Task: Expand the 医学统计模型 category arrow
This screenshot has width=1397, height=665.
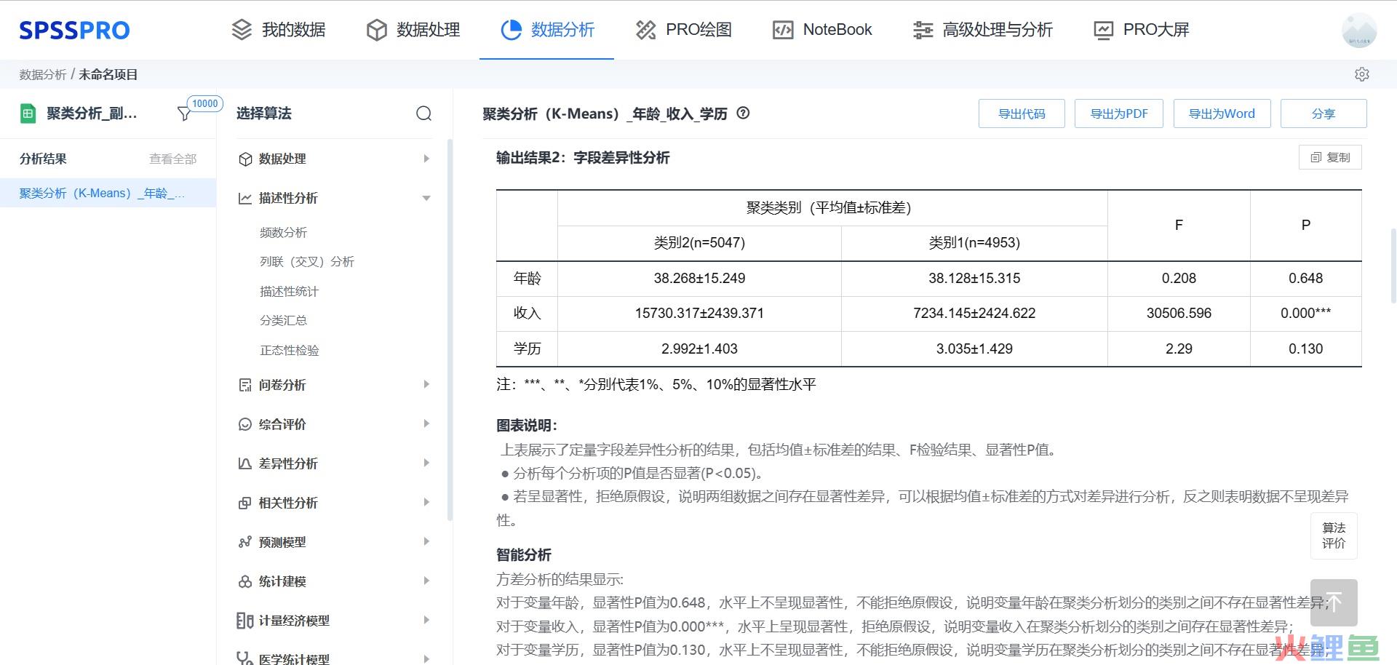Action: 426,658
